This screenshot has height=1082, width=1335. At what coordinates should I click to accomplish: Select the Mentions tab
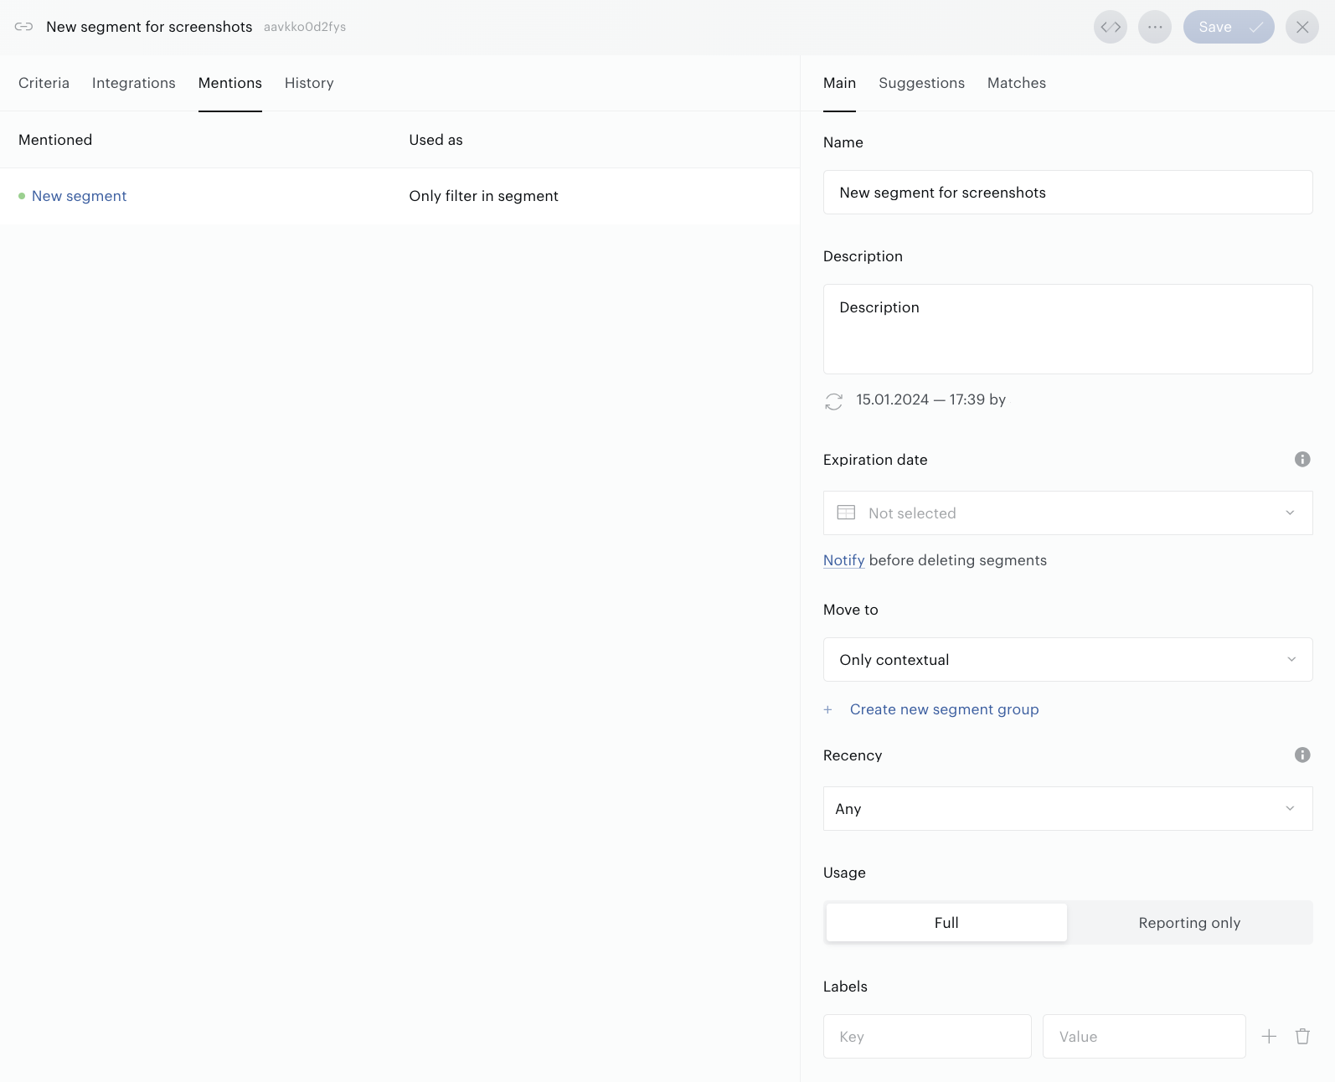(x=230, y=83)
